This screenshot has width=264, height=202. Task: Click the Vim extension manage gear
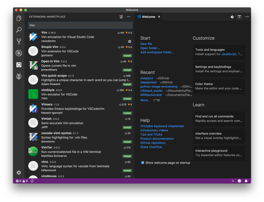[130, 41]
